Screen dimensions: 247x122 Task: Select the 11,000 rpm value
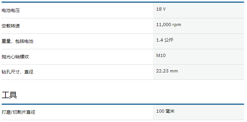point(168,24)
